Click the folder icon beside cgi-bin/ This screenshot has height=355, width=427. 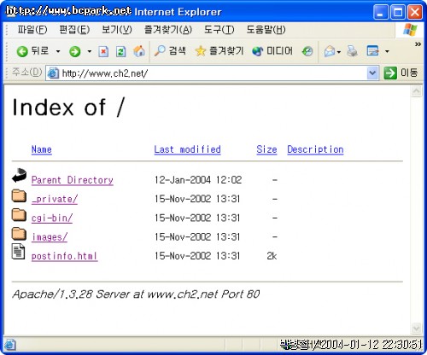[x=19, y=215]
